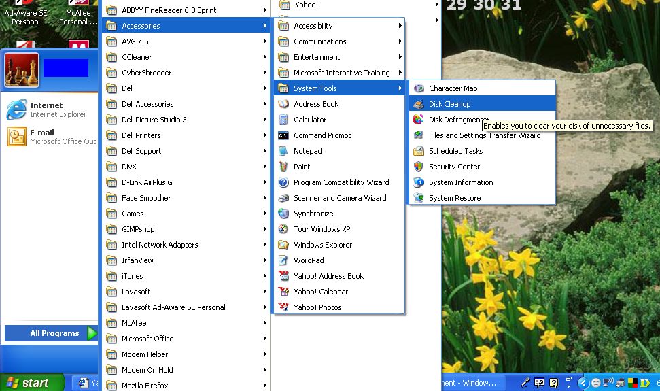This screenshot has width=660, height=391.
Task: Launch Calculator icon
Action: [283, 120]
